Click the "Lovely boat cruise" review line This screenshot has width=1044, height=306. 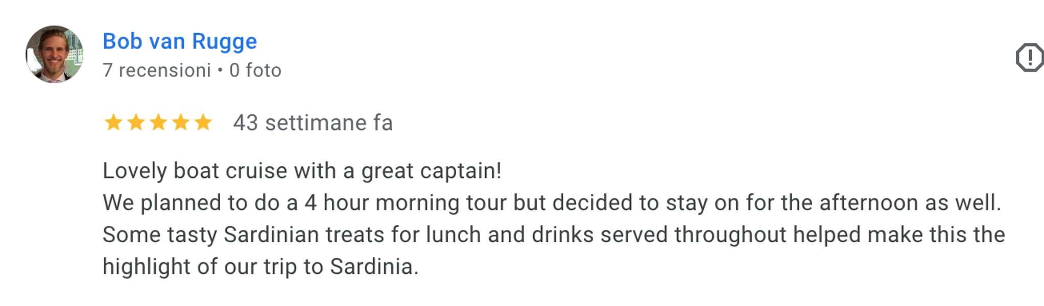coord(302,171)
